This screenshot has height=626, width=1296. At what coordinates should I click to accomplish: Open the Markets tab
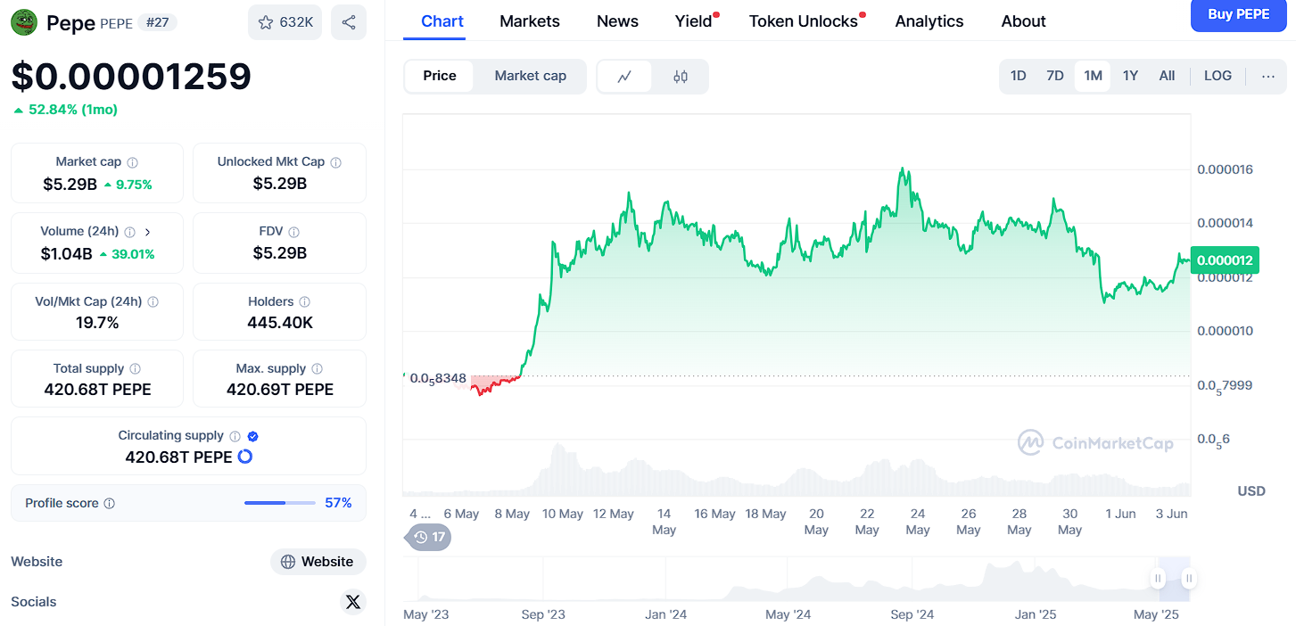[530, 21]
